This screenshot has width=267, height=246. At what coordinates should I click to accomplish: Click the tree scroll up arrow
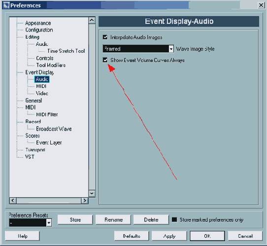(92, 20)
